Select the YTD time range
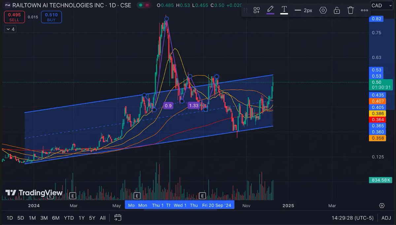The image size is (396, 225). point(69,218)
